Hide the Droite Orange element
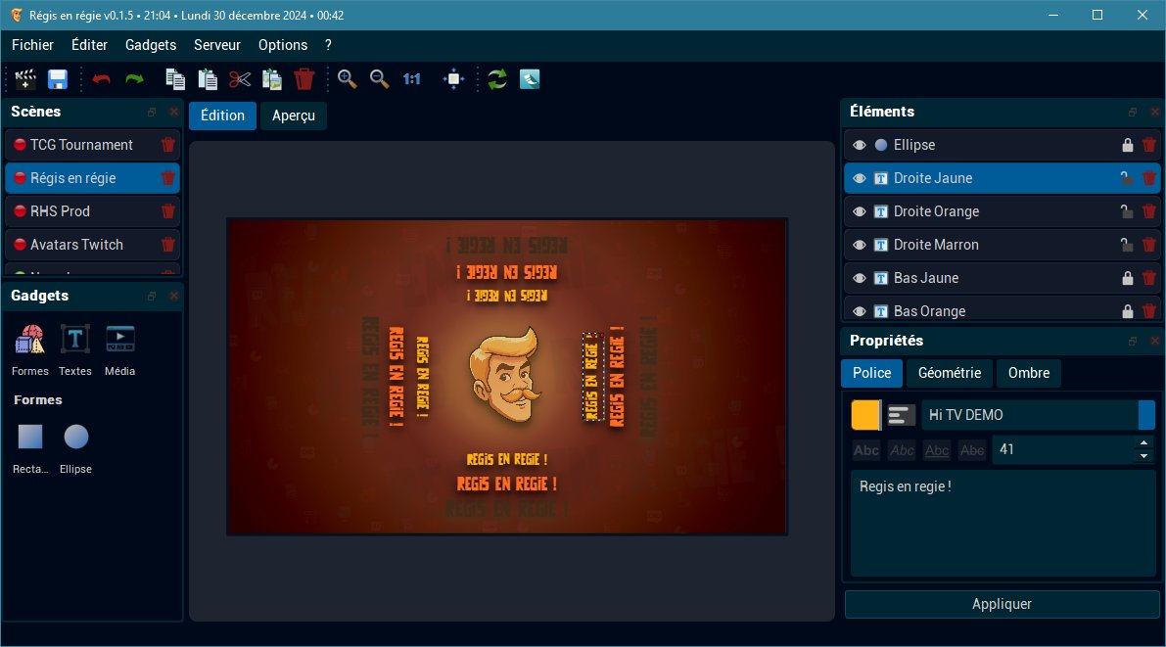 (x=860, y=212)
